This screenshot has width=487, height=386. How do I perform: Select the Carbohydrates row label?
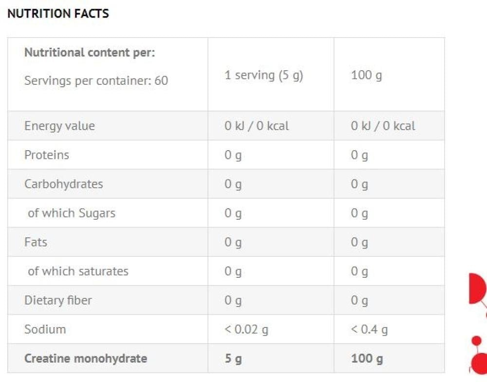tap(63, 184)
